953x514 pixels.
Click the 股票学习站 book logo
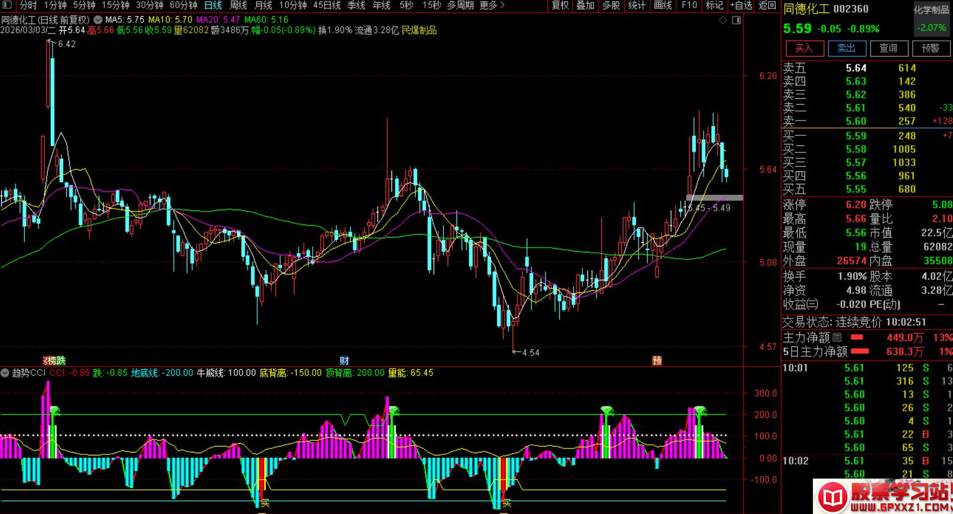[x=833, y=497]
